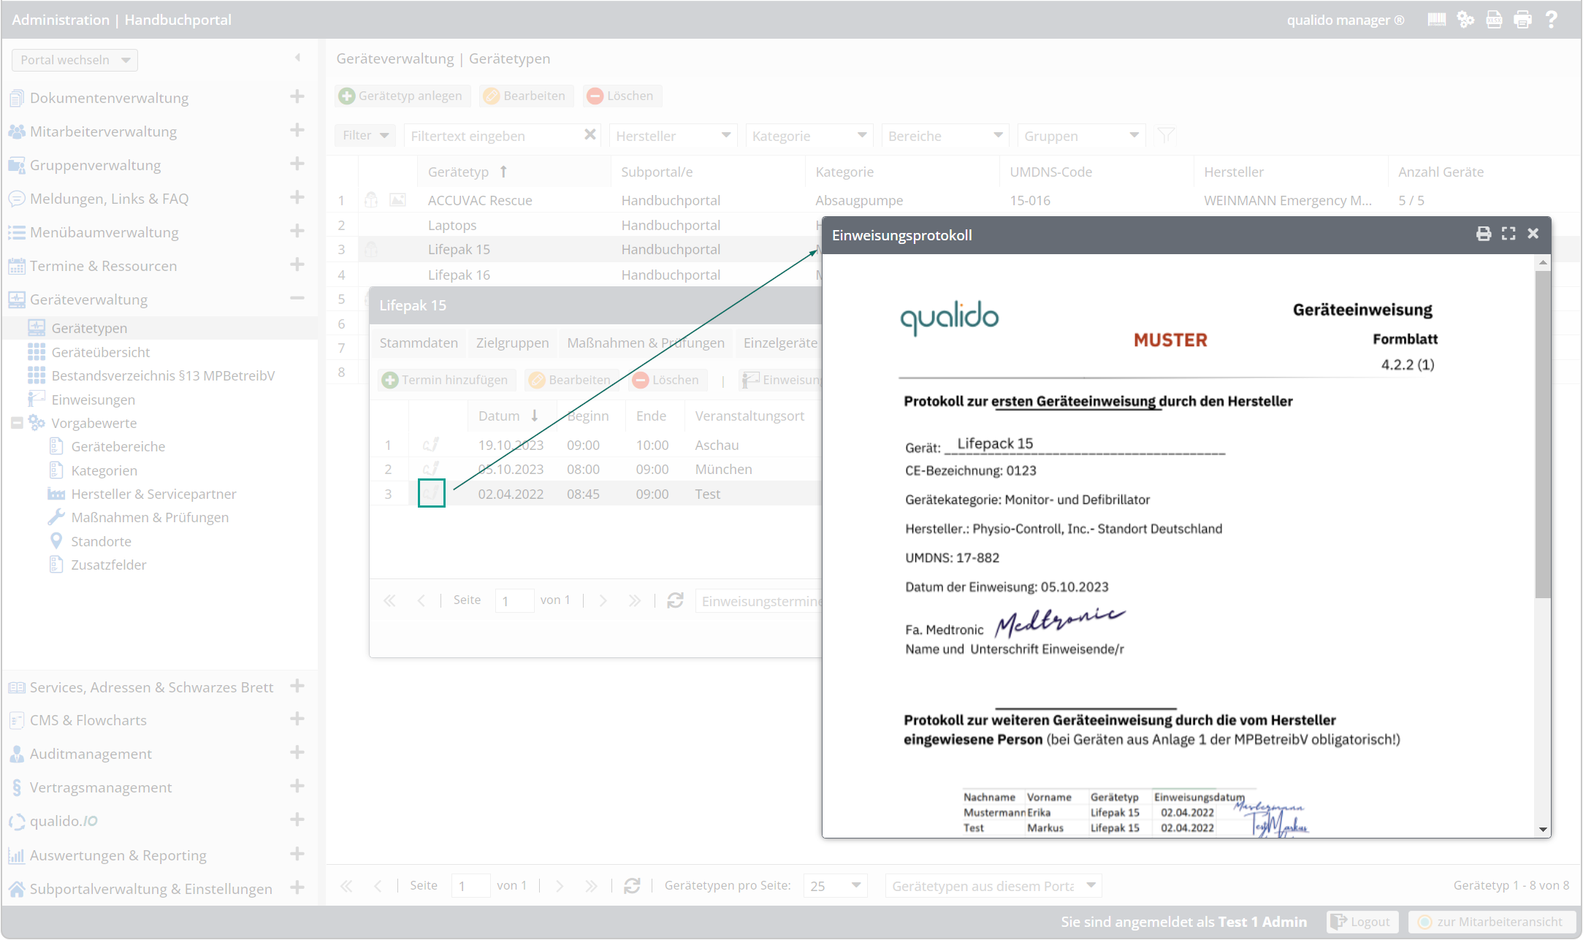Image resolution: width=1583 pixels, height=940 pixels.
Task: Expand Dokumentenverwaltung menu section
Action: click(x=297, y=96)
